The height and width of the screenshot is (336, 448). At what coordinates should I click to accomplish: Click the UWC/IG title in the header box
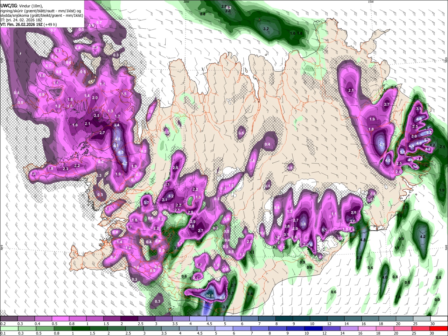pyautogui.click(x=8, y=6)
